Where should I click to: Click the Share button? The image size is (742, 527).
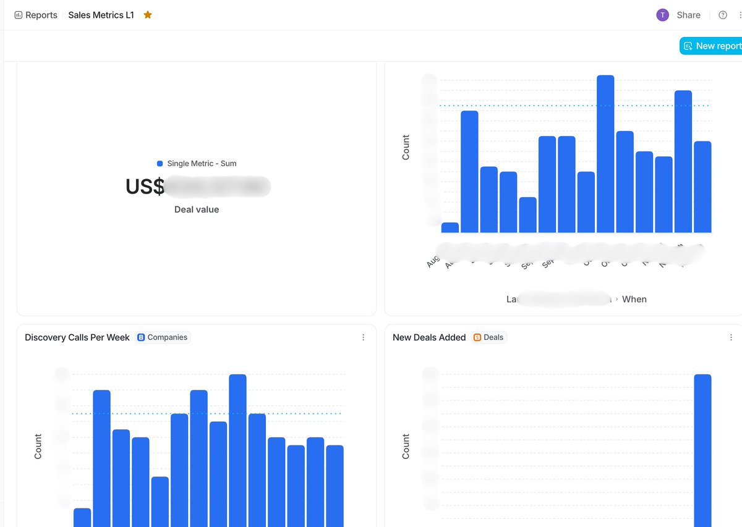688,15
